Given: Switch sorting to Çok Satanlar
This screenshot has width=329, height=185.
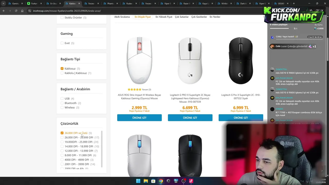Looking at the screenshot, I should [x=182, y=17].
